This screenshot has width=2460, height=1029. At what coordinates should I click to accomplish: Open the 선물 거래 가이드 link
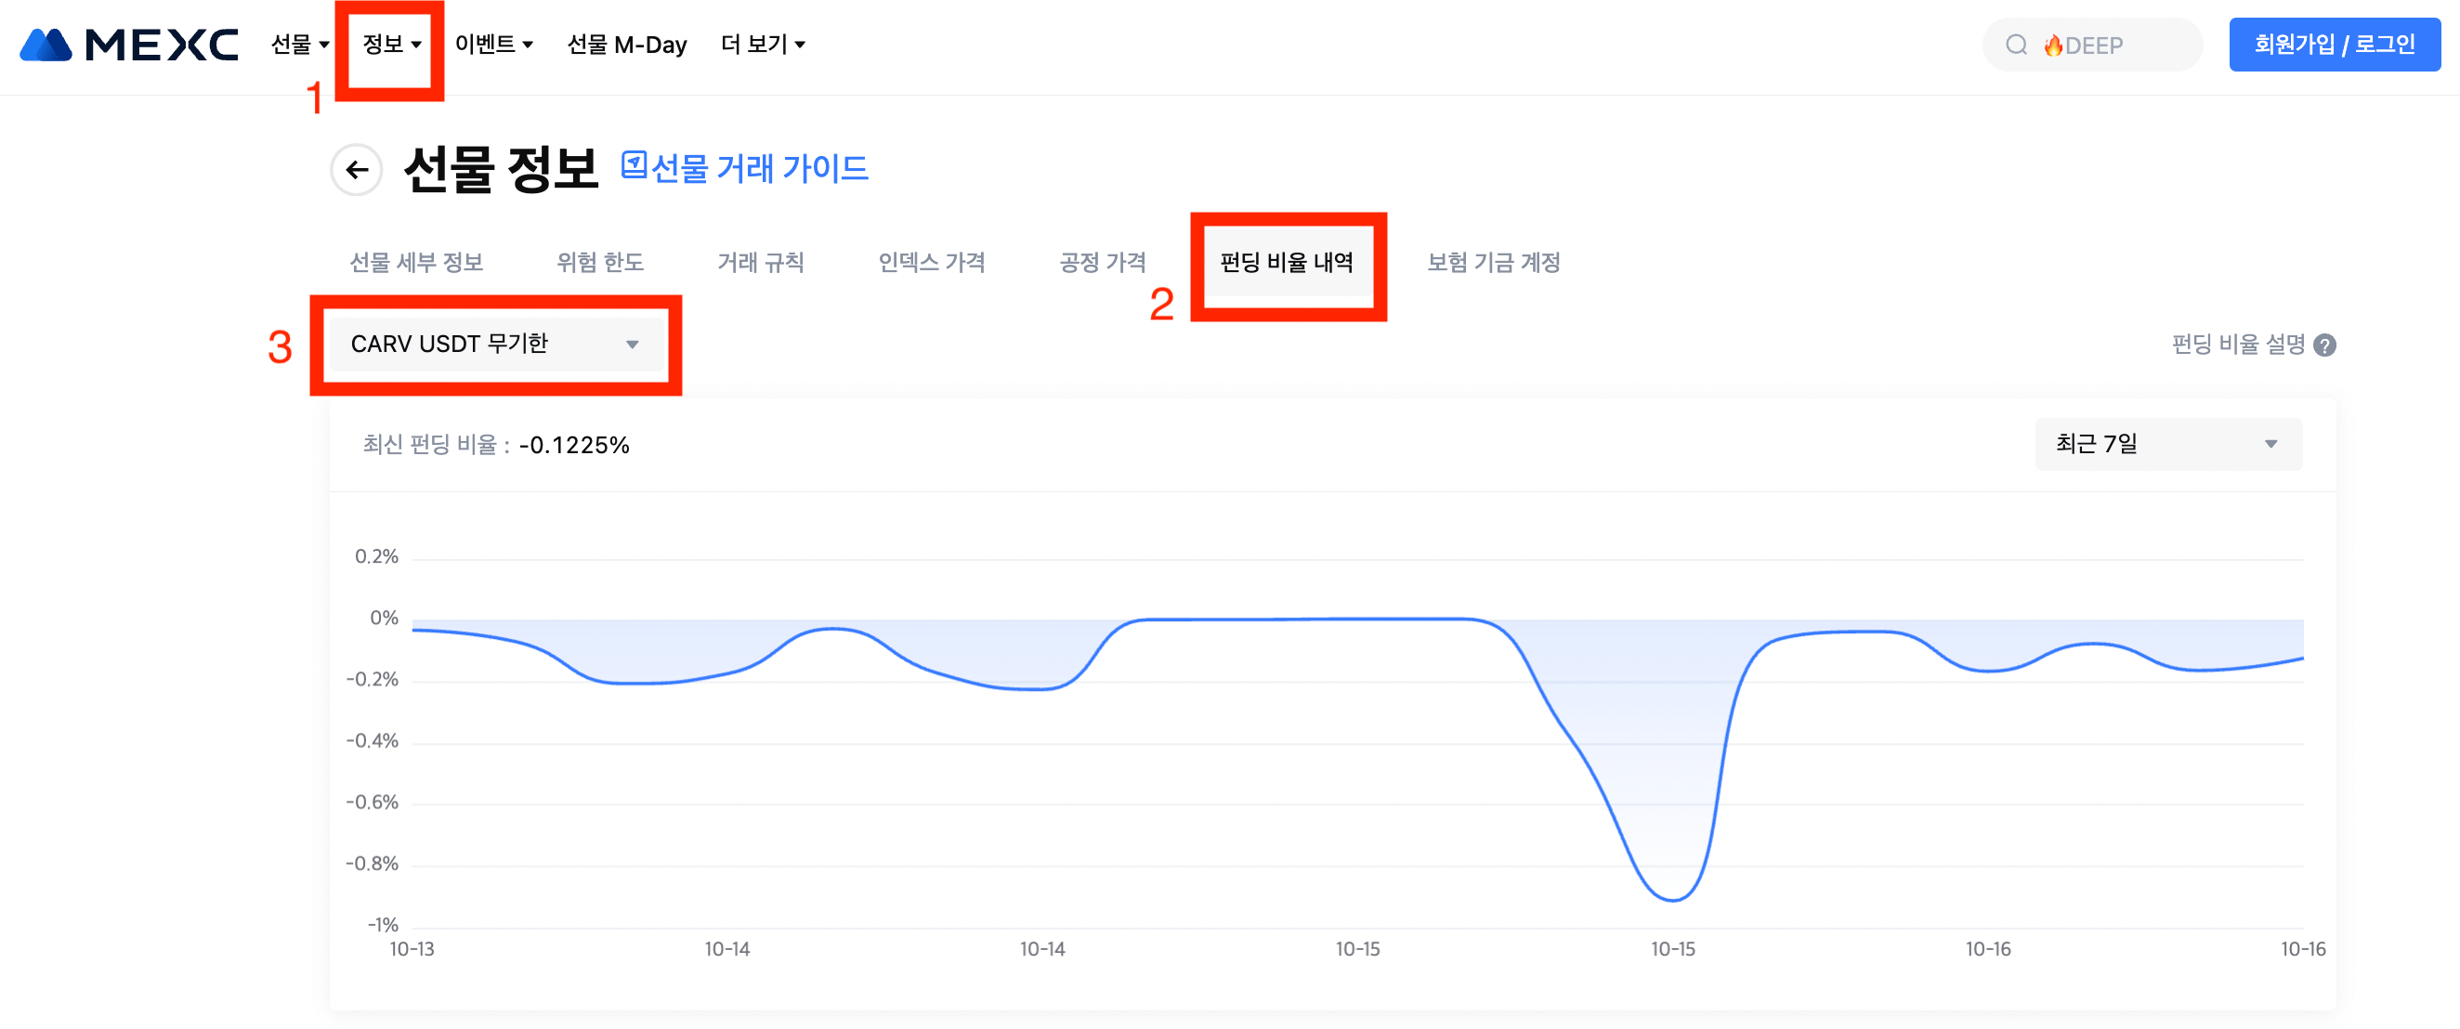759,169
